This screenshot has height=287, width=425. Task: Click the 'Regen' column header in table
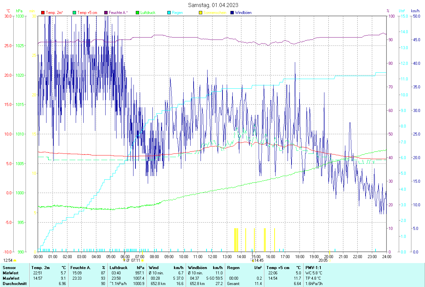coord(233,267)
